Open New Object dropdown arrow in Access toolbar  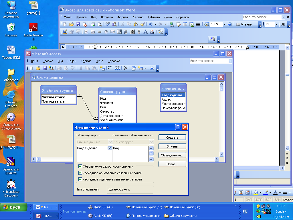click(x=145, y=68)
